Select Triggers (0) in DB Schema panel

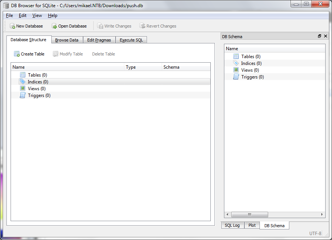(275, 77)
